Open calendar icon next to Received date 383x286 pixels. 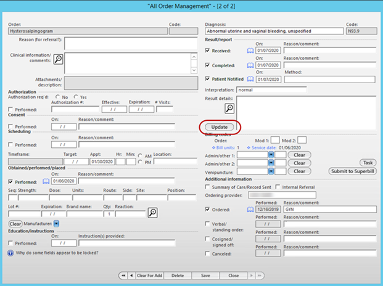250,51
